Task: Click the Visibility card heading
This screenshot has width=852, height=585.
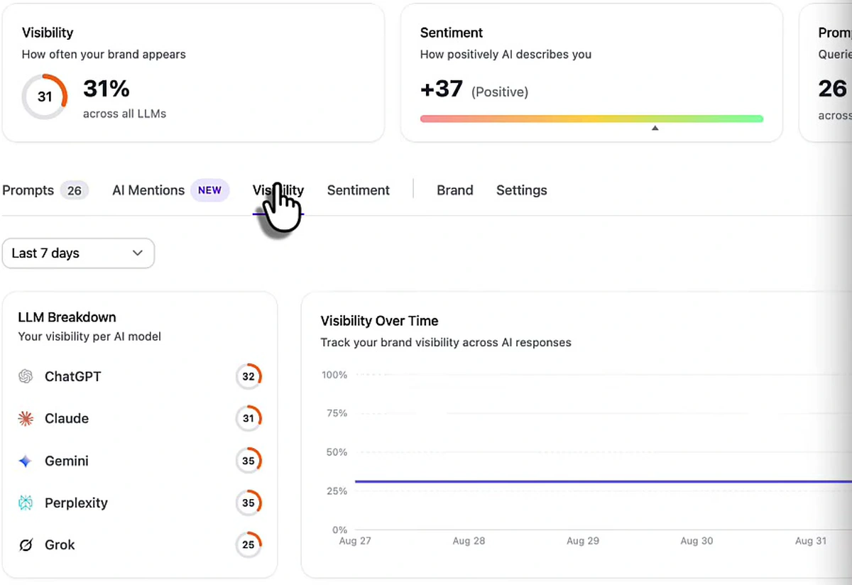Action: [48, 33]
